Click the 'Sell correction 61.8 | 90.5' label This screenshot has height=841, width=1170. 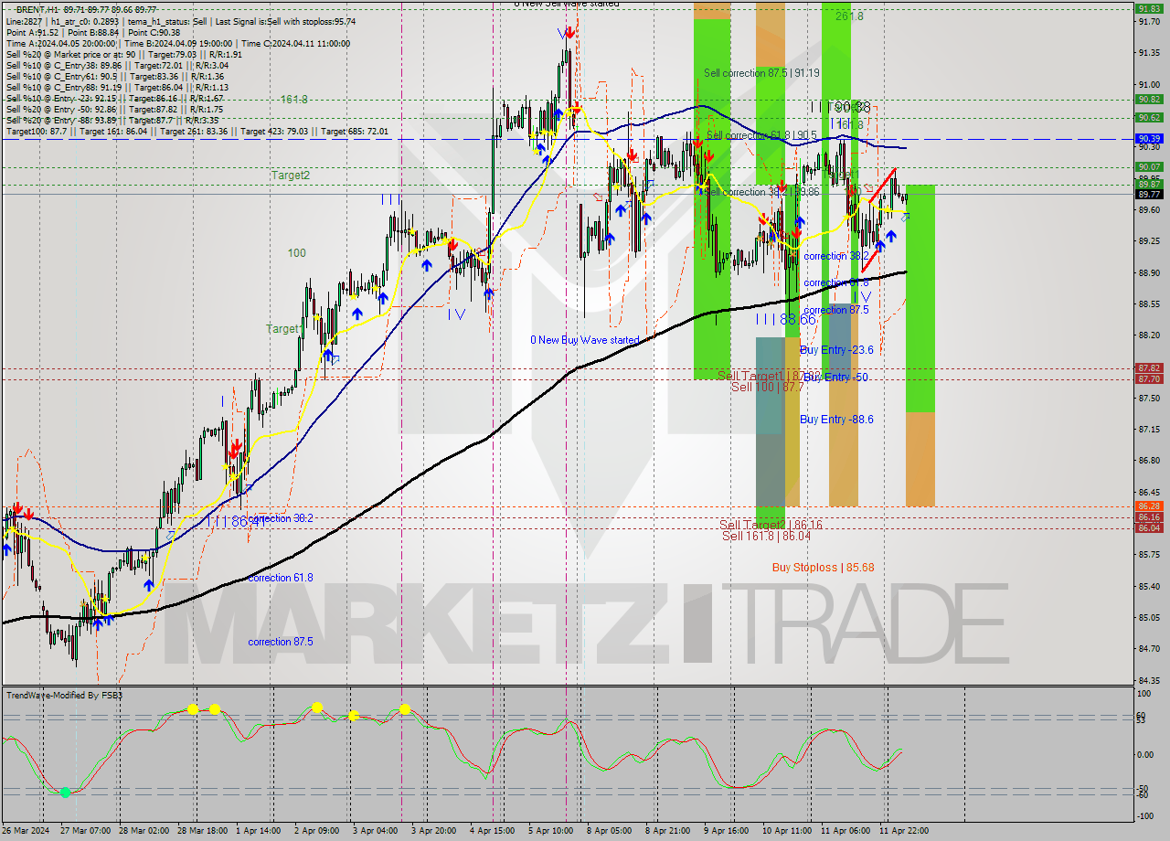(x=761, y=135)
